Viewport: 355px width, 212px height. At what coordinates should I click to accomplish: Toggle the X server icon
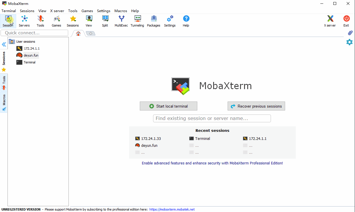coord(330,21)
